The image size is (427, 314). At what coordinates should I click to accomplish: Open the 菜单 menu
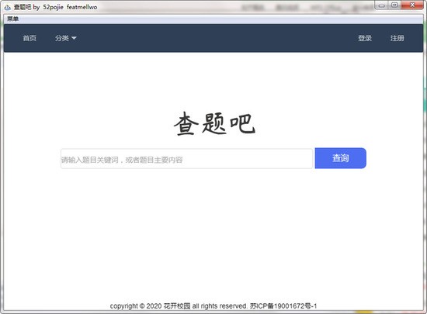pyautogui.click(x=12, y=19)
